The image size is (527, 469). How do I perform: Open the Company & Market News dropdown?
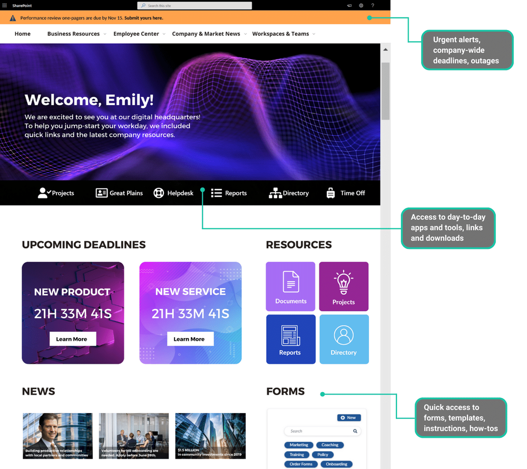206,33
